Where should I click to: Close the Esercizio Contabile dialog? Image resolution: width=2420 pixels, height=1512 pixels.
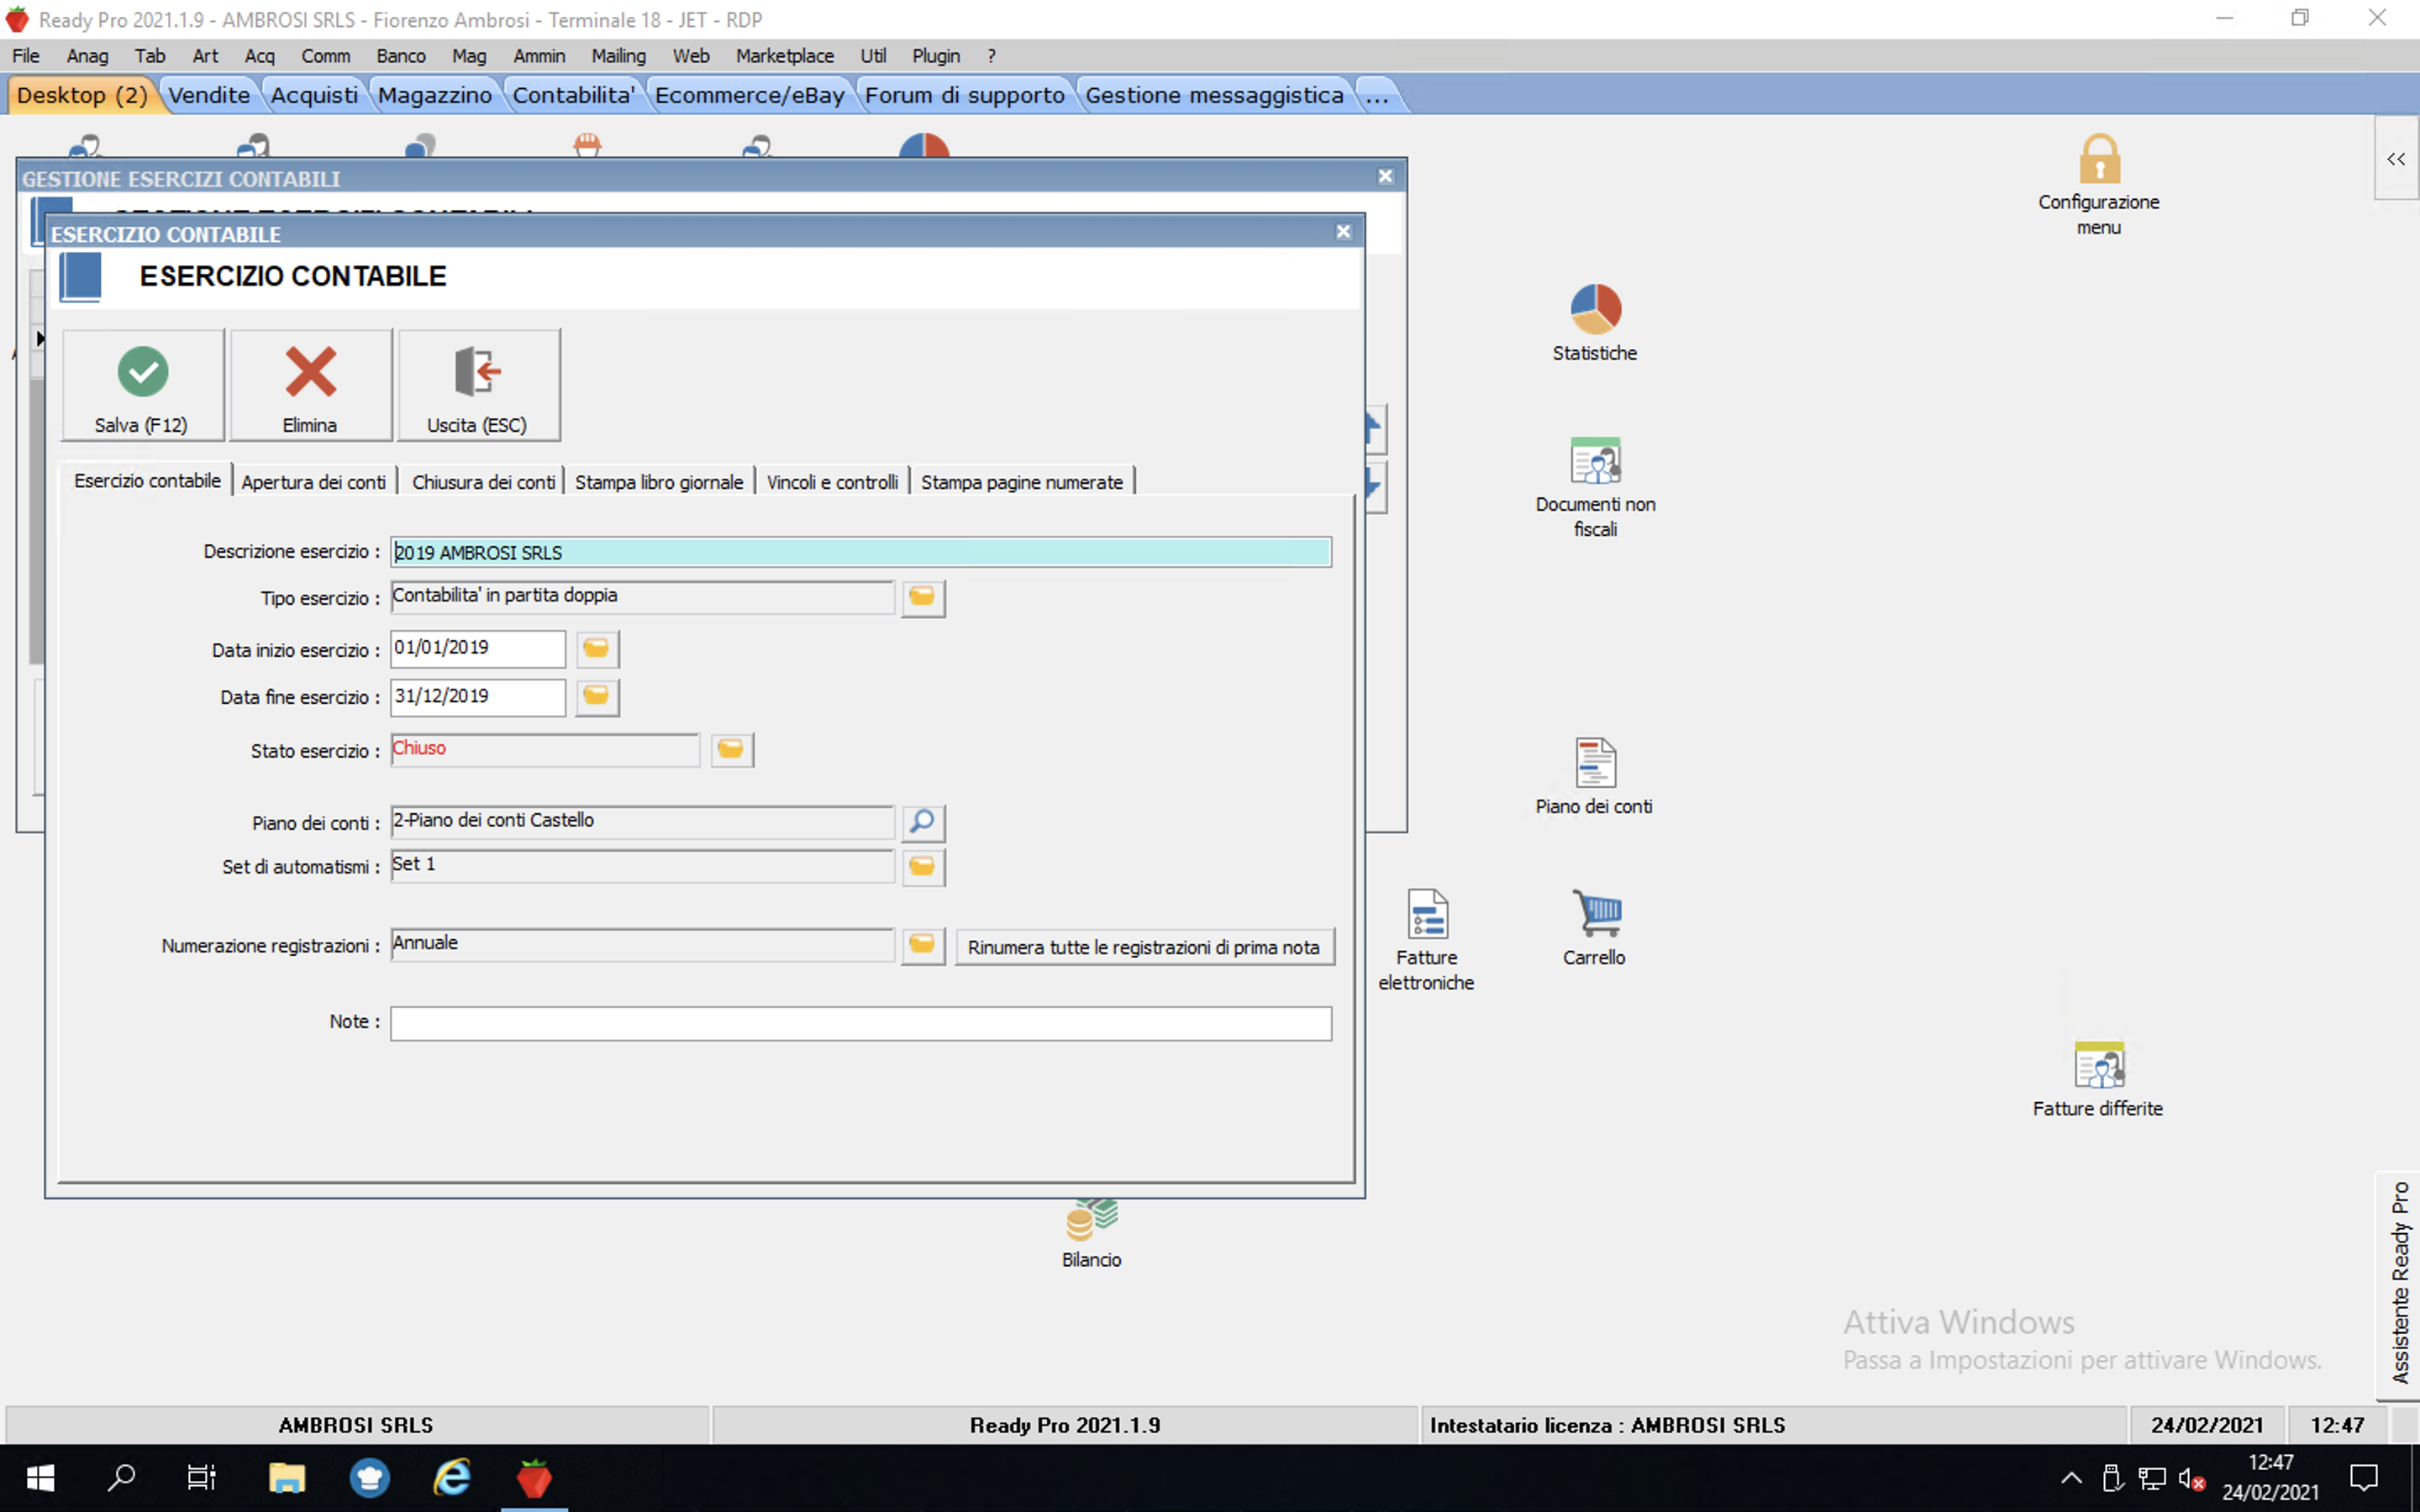pyautogui.click(x=1344, y=232)
